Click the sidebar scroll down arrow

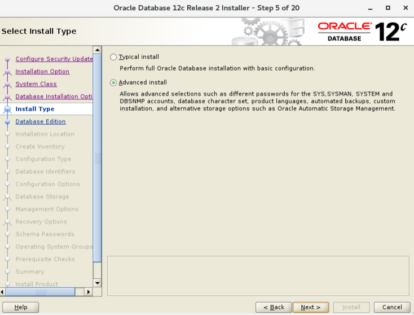click(x=97, y=283)
